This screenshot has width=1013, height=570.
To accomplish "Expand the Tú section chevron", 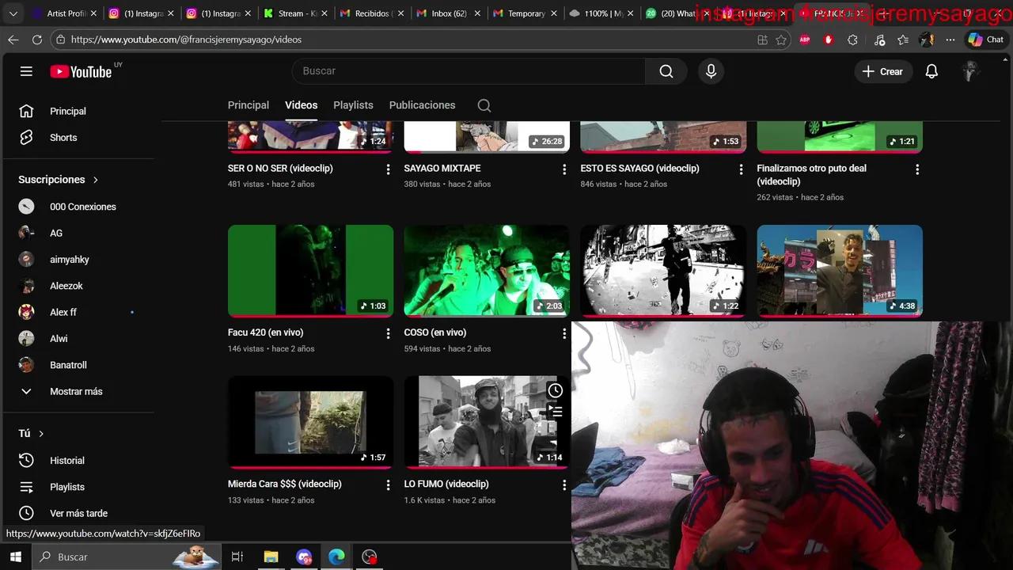I will [41, 434].
